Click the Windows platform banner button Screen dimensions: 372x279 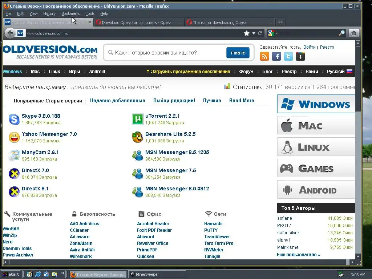pos(316,104)
